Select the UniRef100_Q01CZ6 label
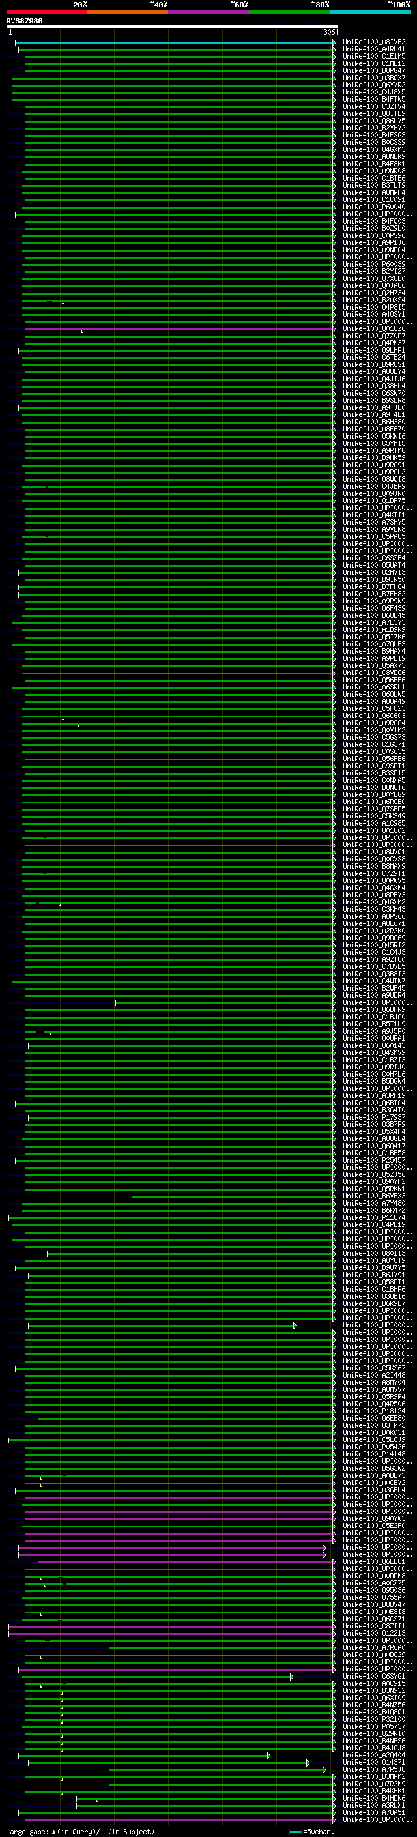The image size is (417, 1837). 373,328
